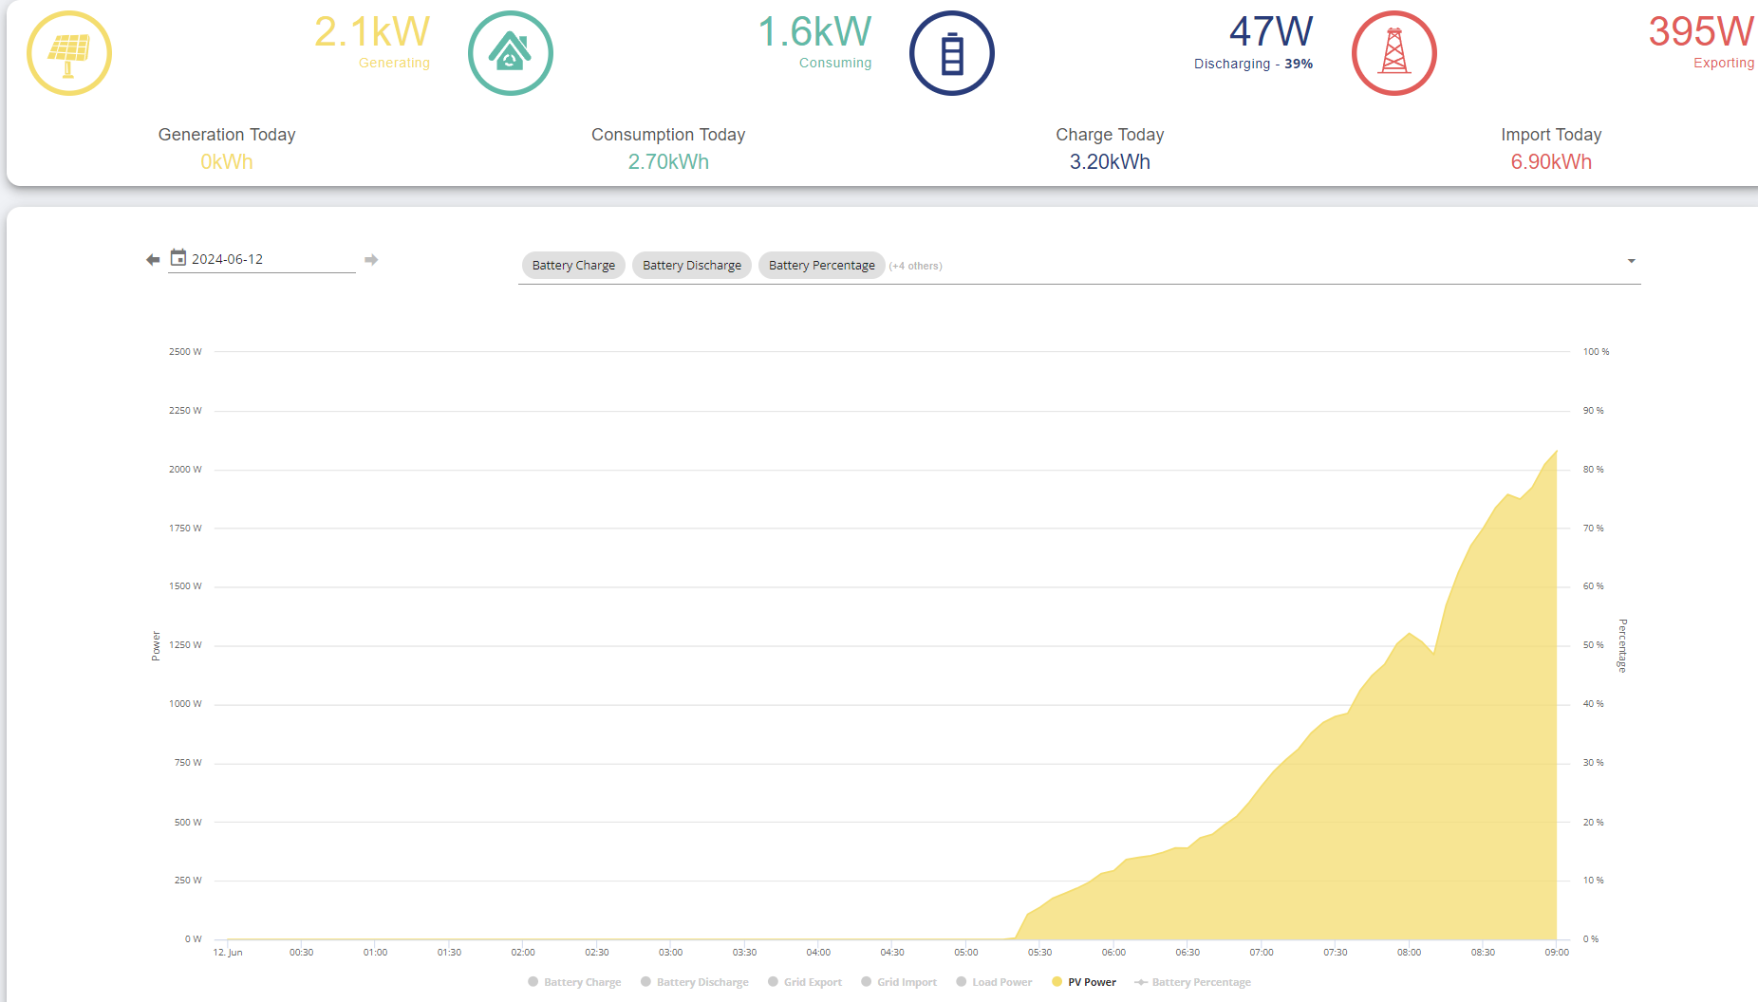Toggle Battery Discharge series in legend
The height and width of the screenshot is (1002, 1758).
pyautogui.click(x=695, y=982)
